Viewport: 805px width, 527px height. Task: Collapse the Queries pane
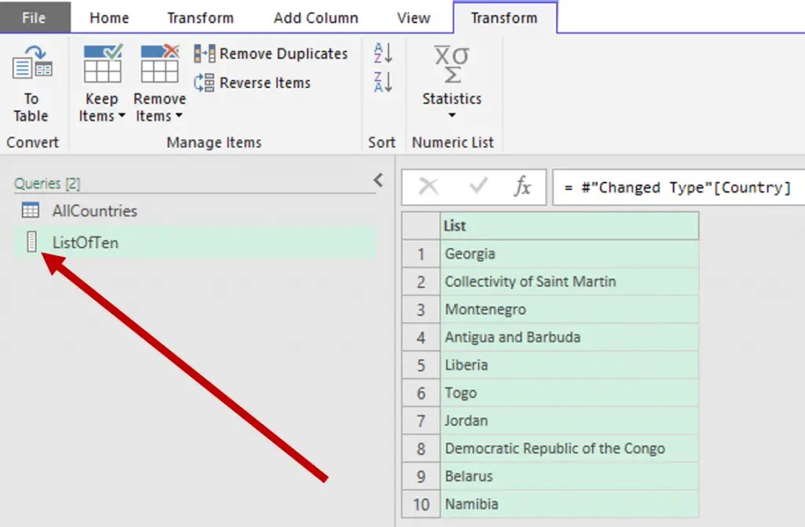tap(378, 180)
